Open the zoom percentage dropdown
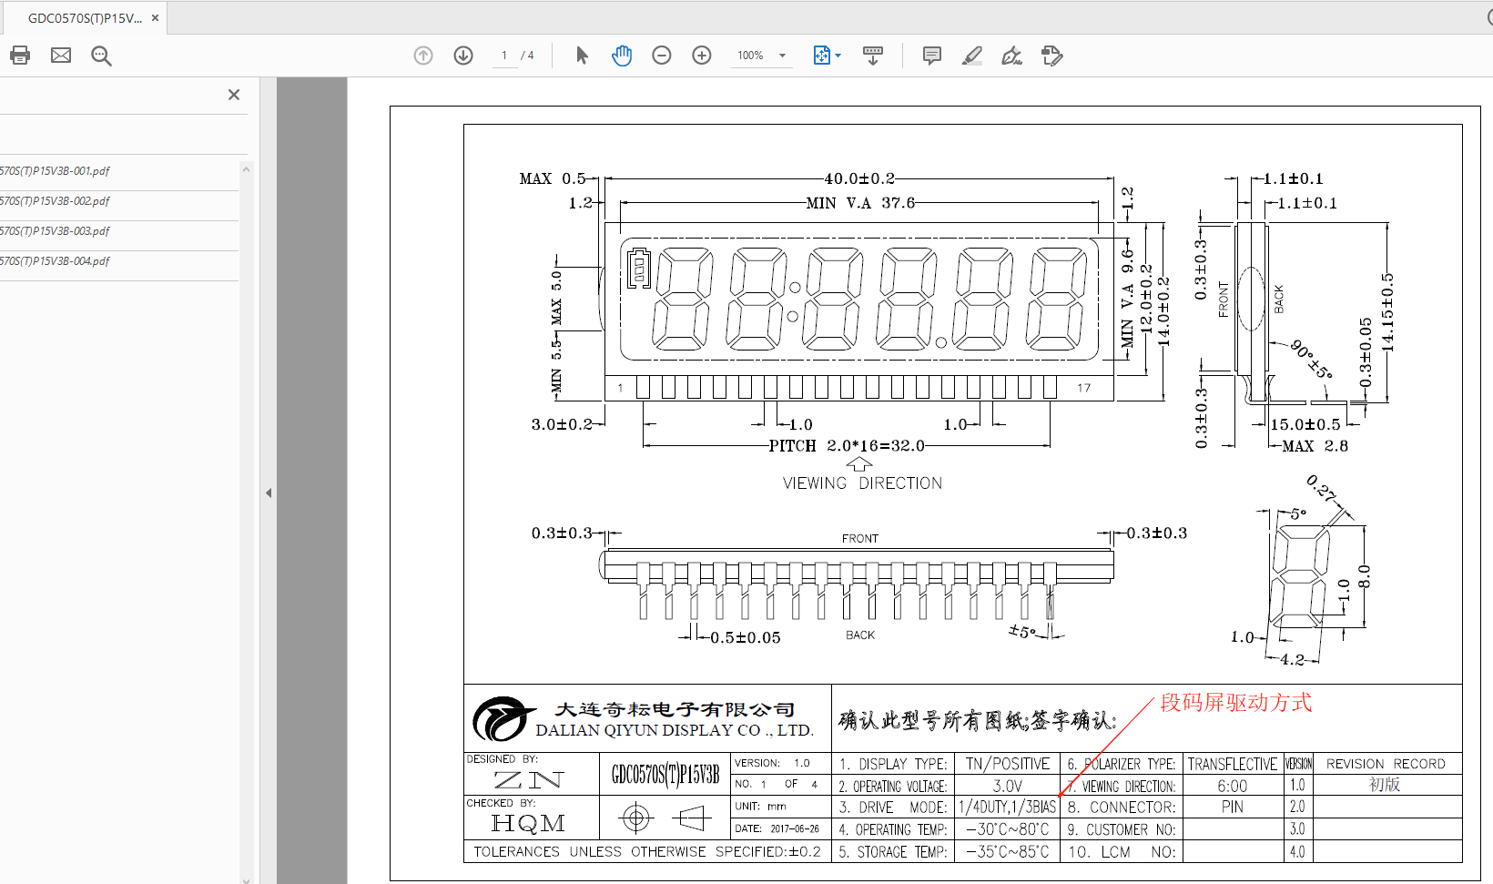The height and width of the screenshot is (884, 1493). click(782, 56)
